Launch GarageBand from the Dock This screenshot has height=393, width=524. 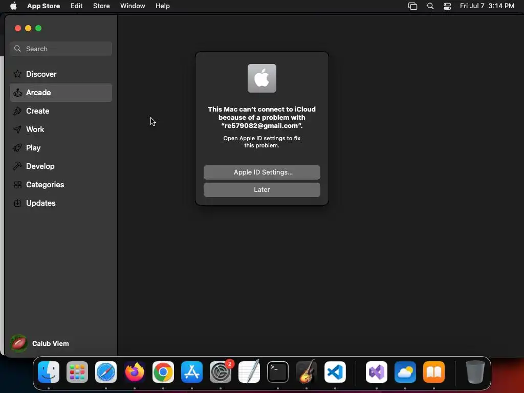coord(307,372)
